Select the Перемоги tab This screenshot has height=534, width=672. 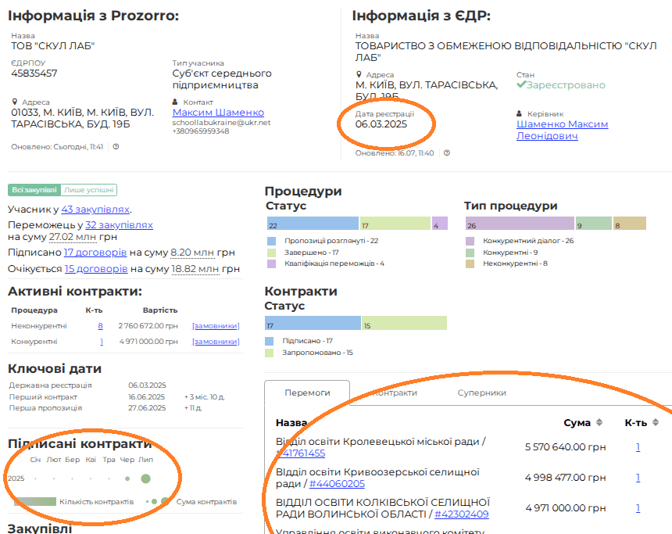[306, 392]
